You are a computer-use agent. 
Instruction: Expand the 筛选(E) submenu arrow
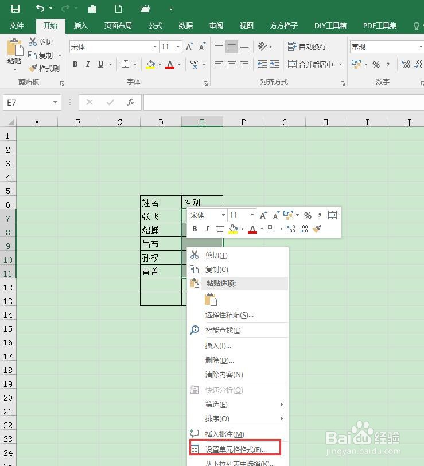[x=281, y=404]
